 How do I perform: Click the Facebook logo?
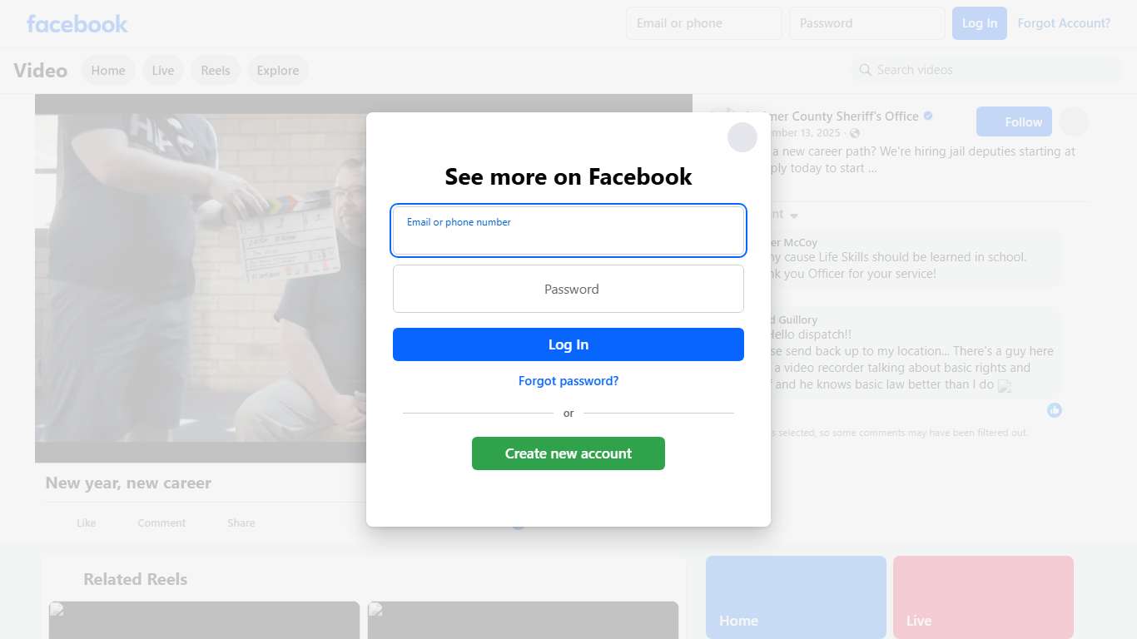click(x=77, y=23)
